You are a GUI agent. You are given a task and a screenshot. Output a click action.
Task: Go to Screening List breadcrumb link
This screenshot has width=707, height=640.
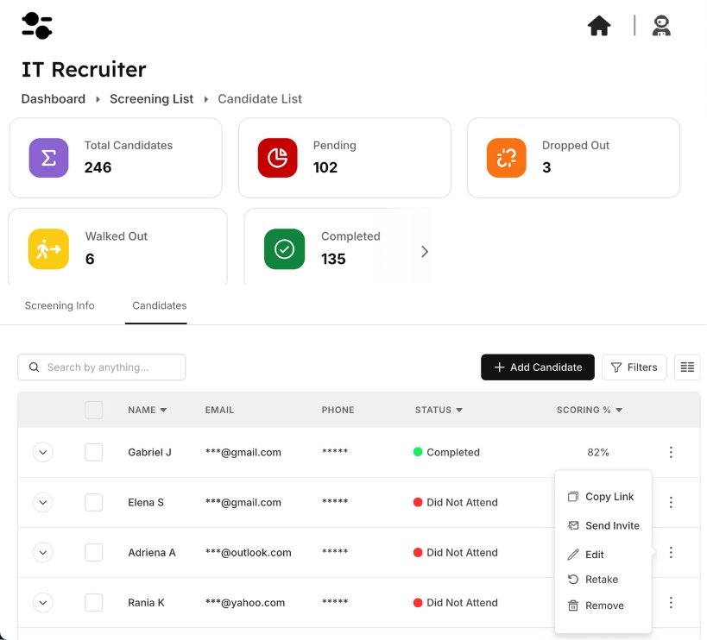tap(151, 99)
